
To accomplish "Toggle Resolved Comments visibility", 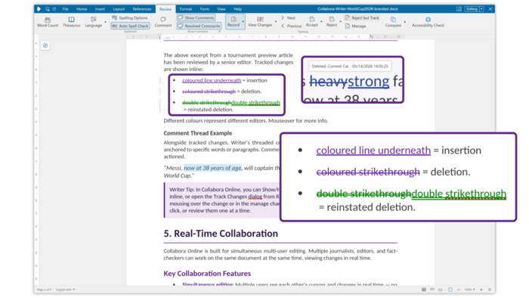I will pyautogui.click(x=199, y=26).
